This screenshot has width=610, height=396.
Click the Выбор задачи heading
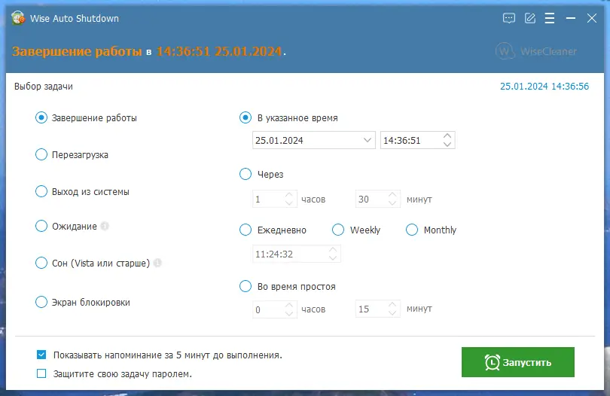(x=44, y=86)
